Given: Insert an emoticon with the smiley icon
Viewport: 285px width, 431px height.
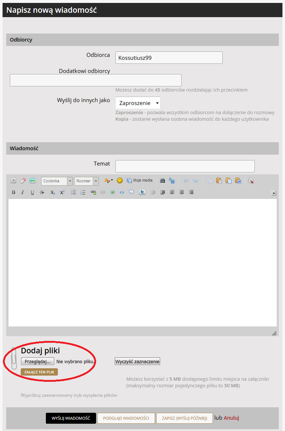Looking at the screenshot, I should pyautogui.click(x=119, y=180).
